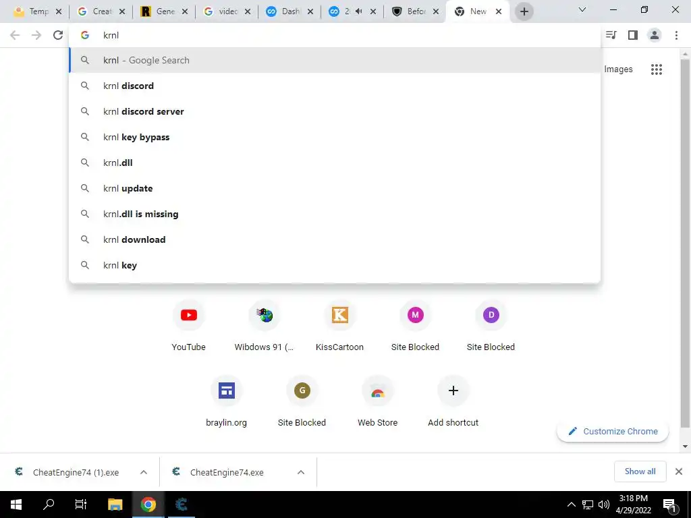Open Chrome's three-dot menu
The image size is (691, 518).
pyautogui.click(x=676, y=35)
